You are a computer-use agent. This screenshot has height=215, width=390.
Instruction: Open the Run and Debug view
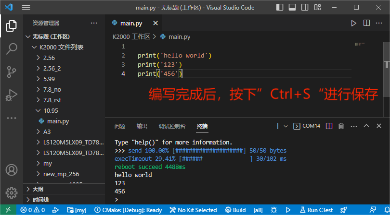click(12, 95)
